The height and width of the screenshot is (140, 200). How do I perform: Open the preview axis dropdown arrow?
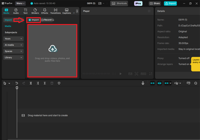tap(180, 83)
